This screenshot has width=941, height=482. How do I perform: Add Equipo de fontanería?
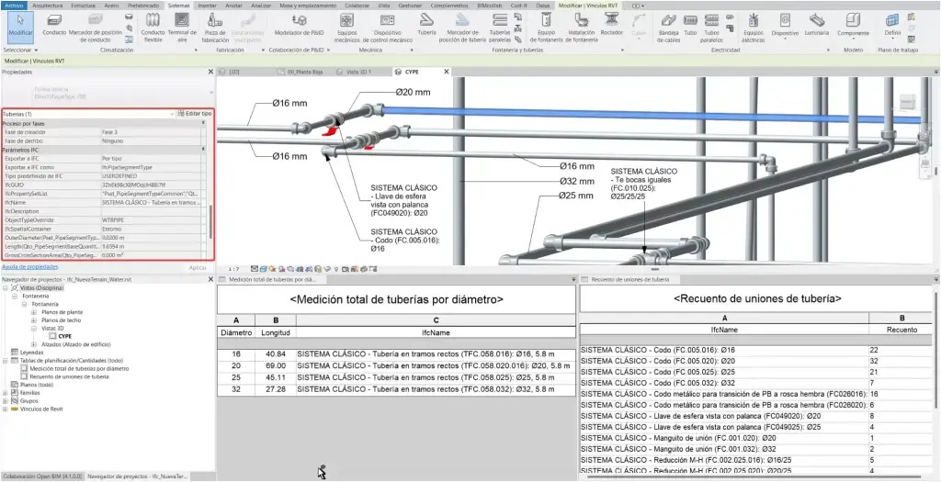point(546,28)
